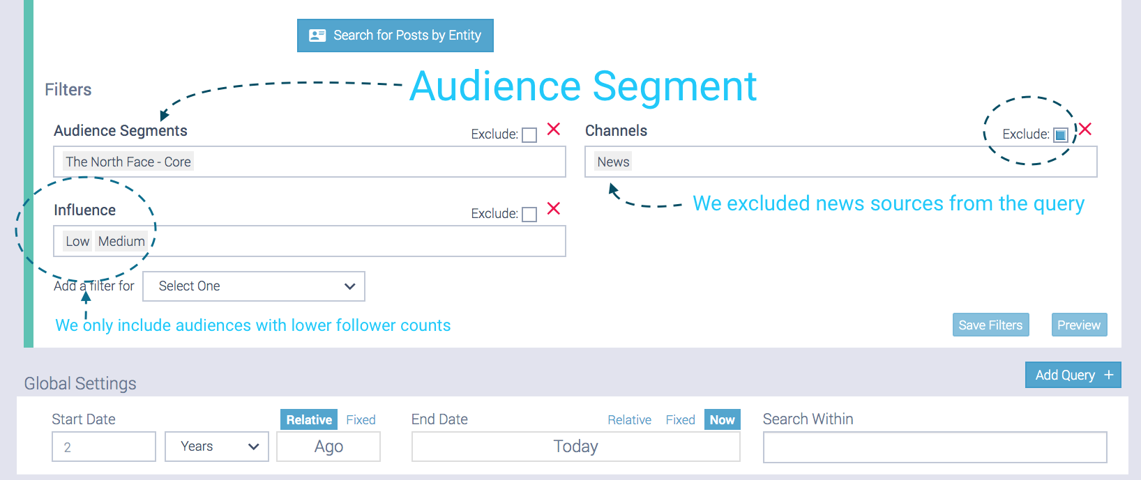Click the Preview button

click(1079, 325)
